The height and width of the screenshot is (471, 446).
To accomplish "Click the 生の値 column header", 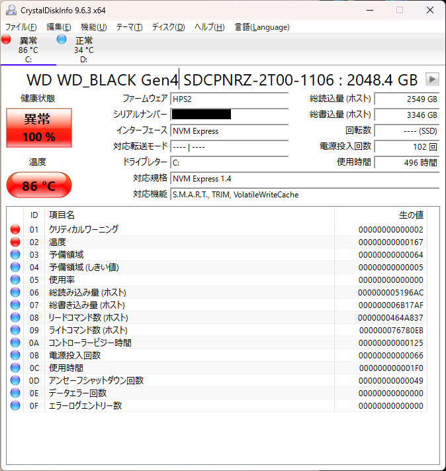I will pyautogui.click(x=380, y=215).
